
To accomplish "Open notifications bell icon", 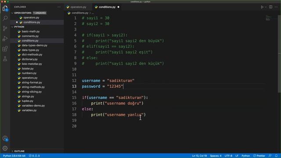I will tap(276, 156).
